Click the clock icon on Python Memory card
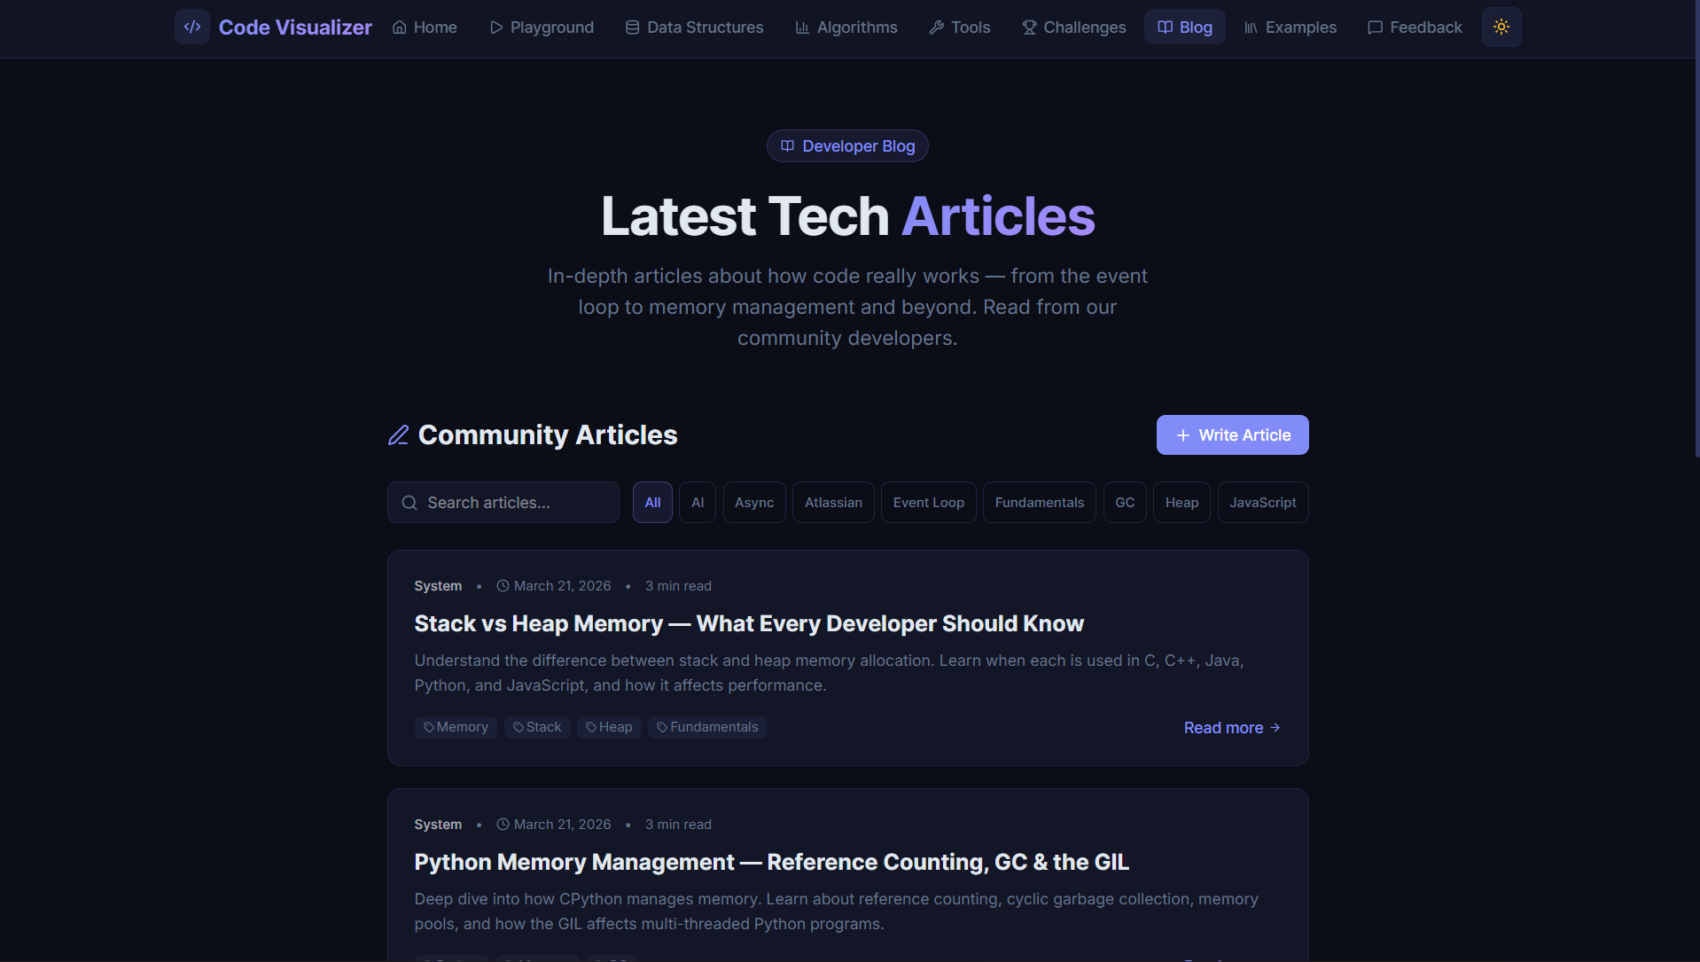Screen dimensions: 1700x962 coord(503,825)
